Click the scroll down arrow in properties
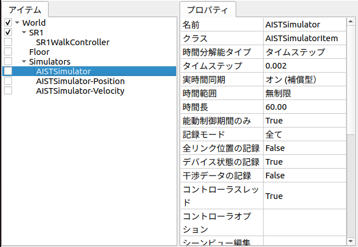 (x=351, y=241)
